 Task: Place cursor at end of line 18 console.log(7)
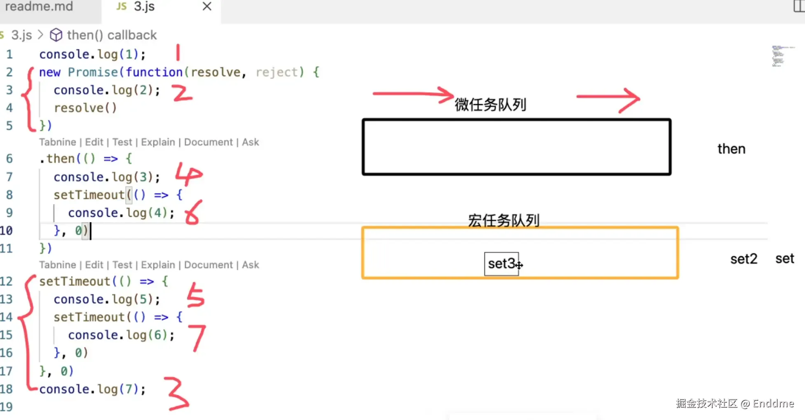coord(146,389)
